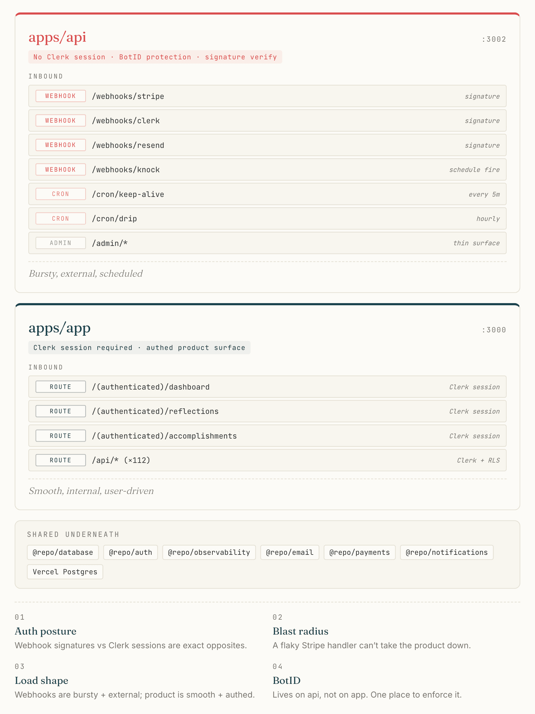Select the Vercel Postgres chip
Screen dimensions: 535x714
[65, 572]
